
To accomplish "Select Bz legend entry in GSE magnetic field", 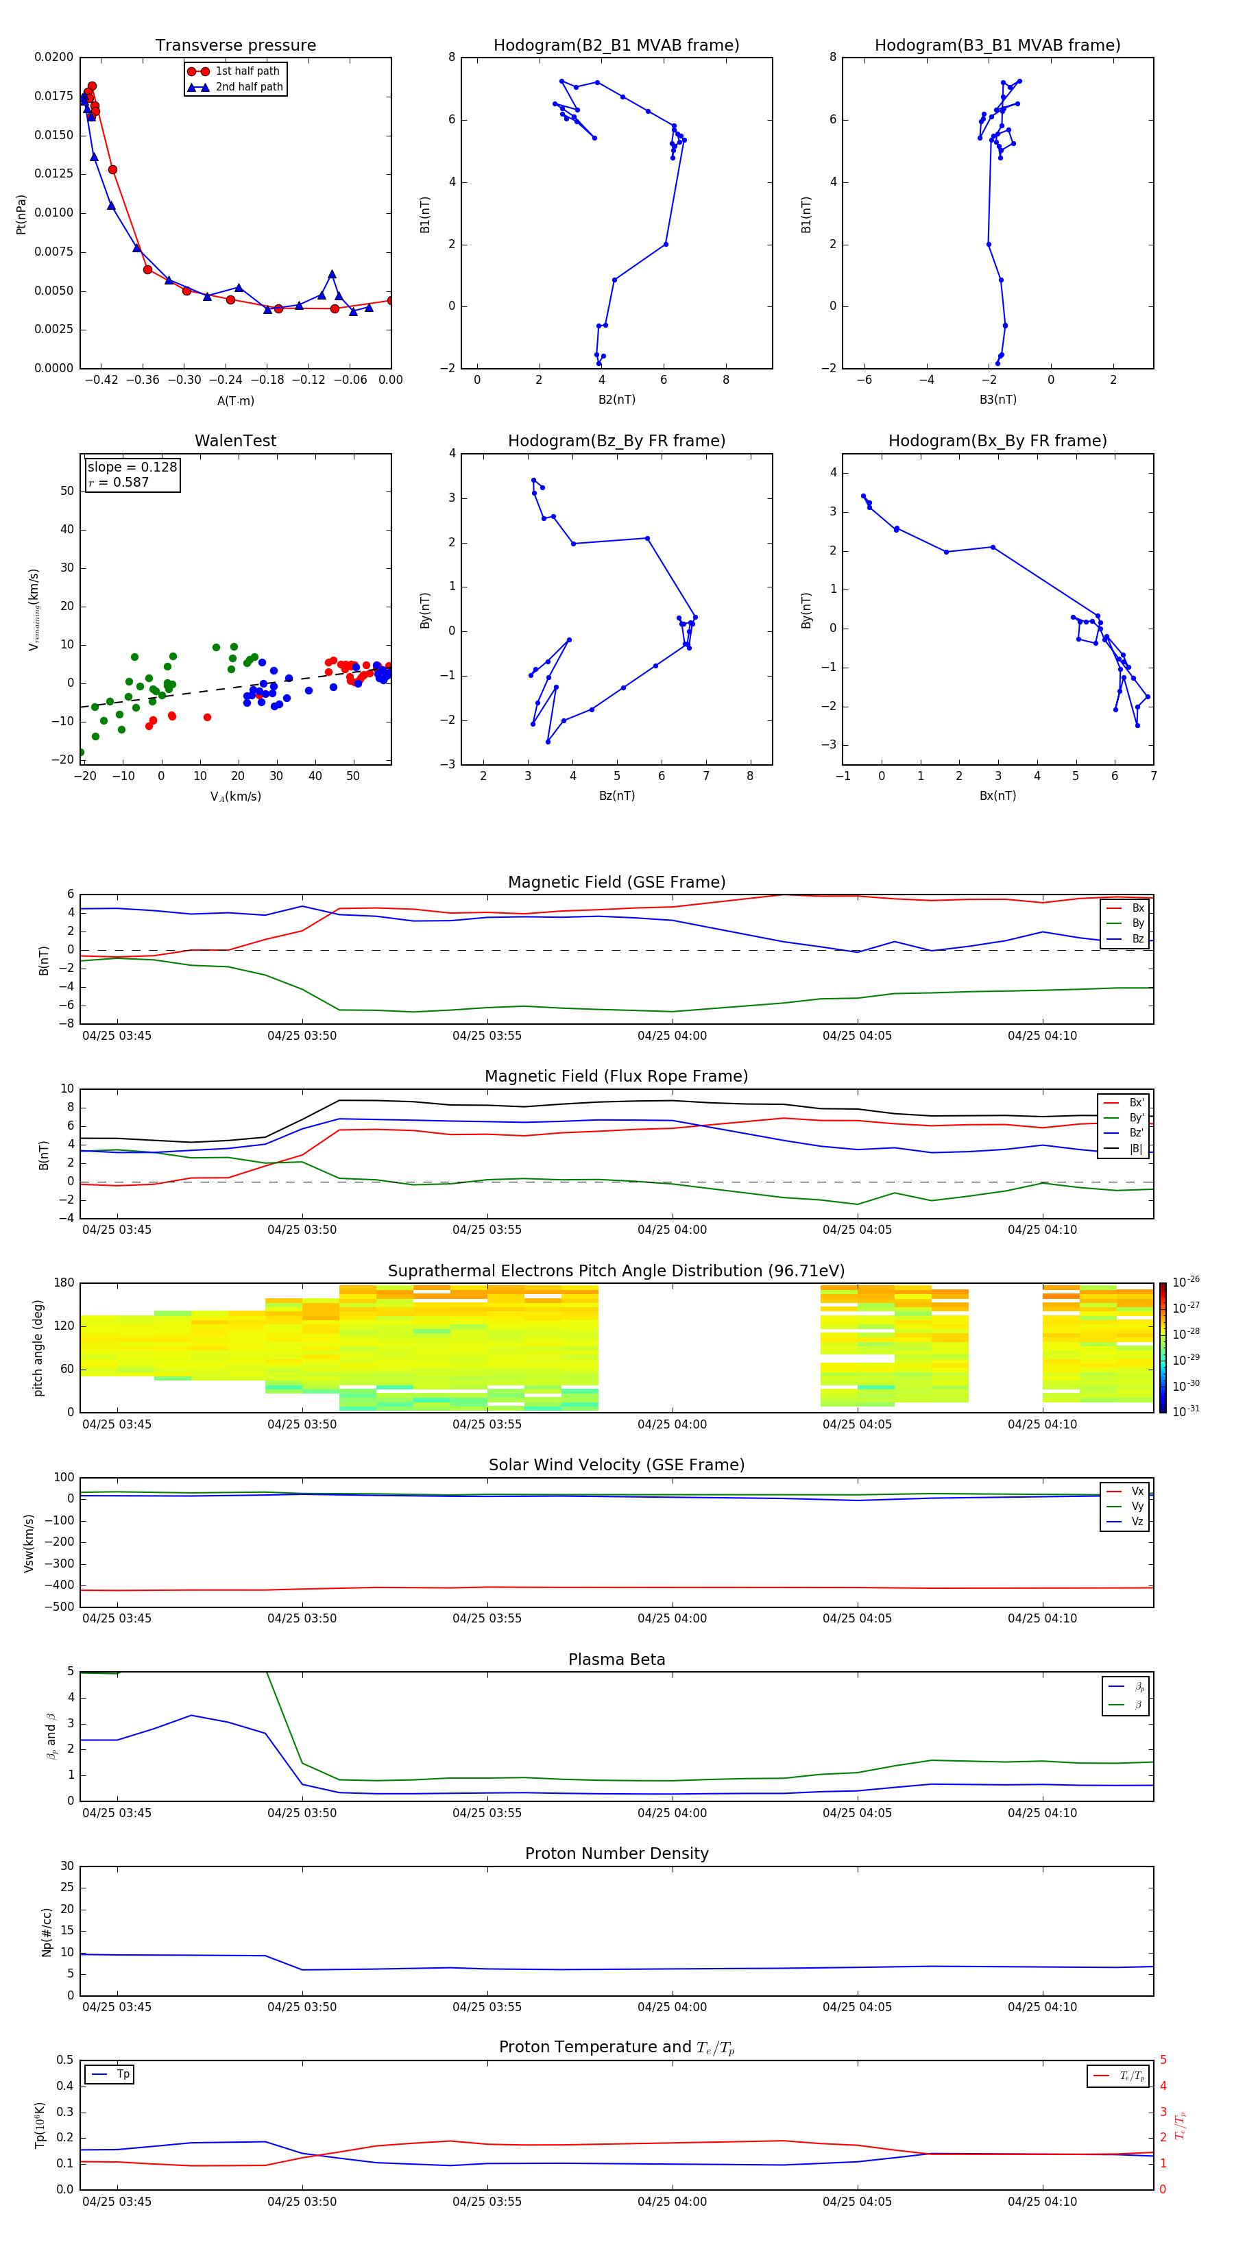I will click(1125, 938).
